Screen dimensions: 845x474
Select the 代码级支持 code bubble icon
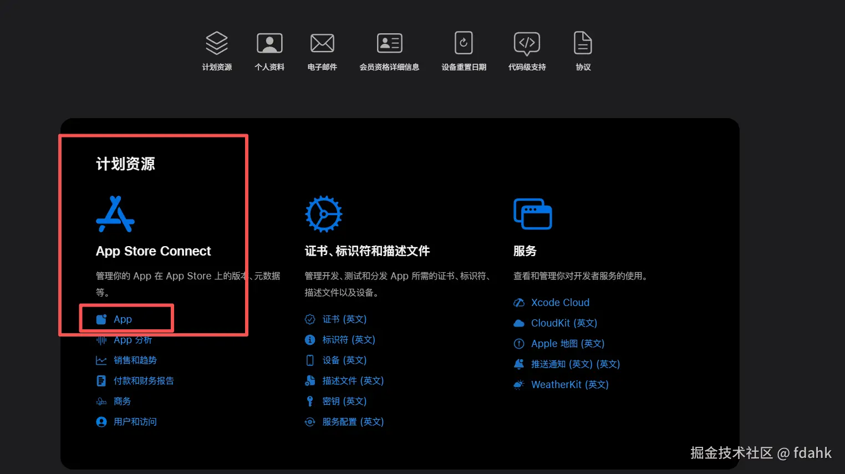(x=527, y=43)
